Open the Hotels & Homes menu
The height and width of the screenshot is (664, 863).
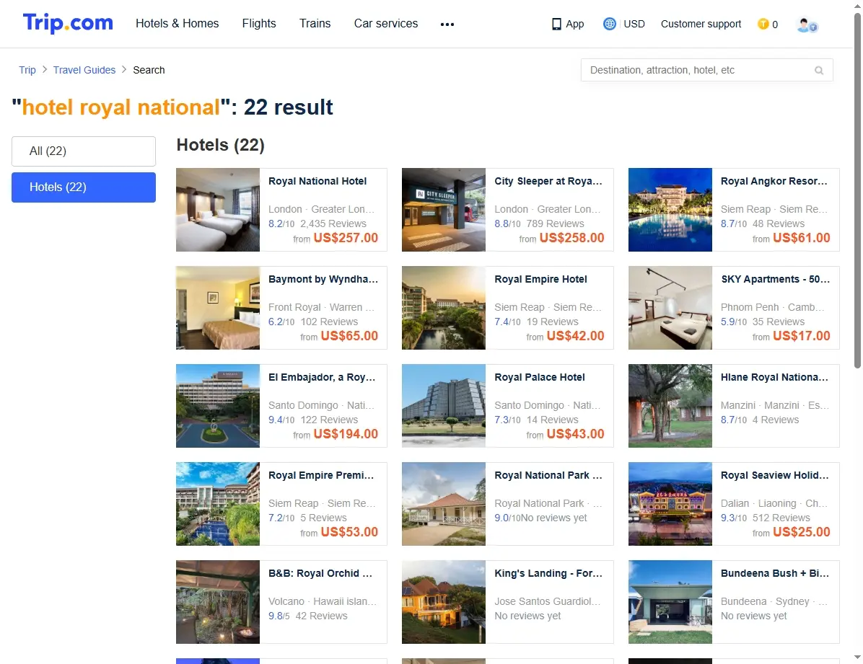[x=178, y=24]
